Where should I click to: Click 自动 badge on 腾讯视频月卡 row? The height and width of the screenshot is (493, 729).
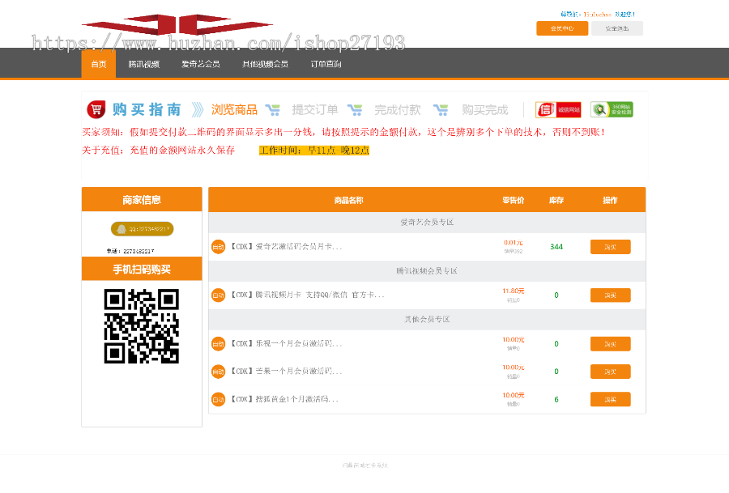[218, 295]
